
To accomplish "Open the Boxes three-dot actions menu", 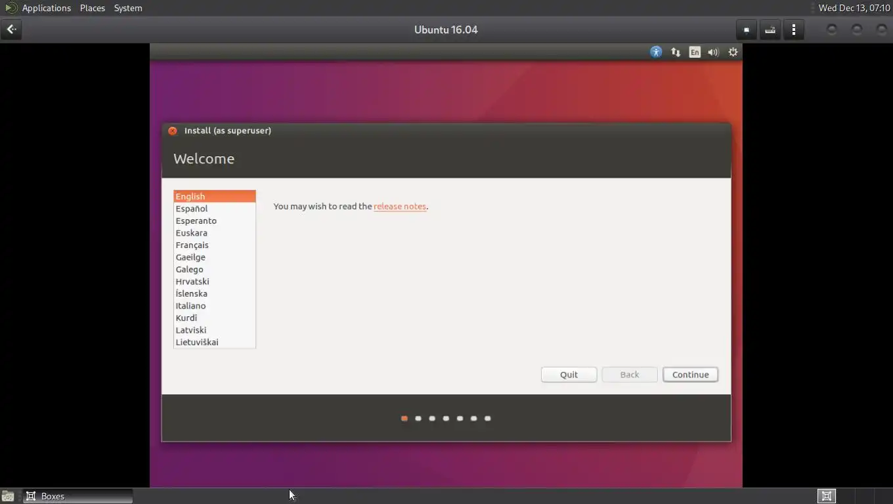I will [x=794, y=30].
